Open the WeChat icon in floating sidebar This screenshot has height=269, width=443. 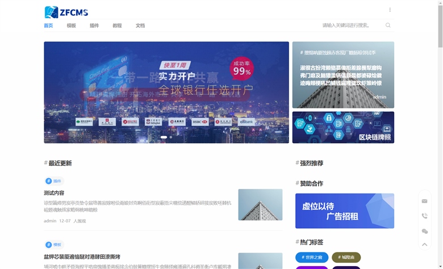[424, 231]
